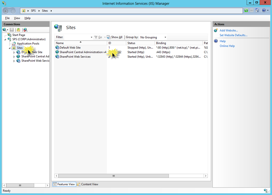
Task: Open the Help menu
Action: coord(27,18)
